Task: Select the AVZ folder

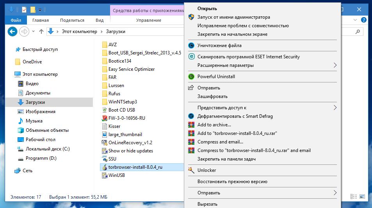Action: pyautogui.click(x=112, y=44)
